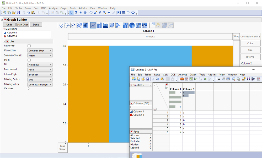262x158 pixels.
Task: Select the Polygon annotation tool
Action: coord(128,13)
